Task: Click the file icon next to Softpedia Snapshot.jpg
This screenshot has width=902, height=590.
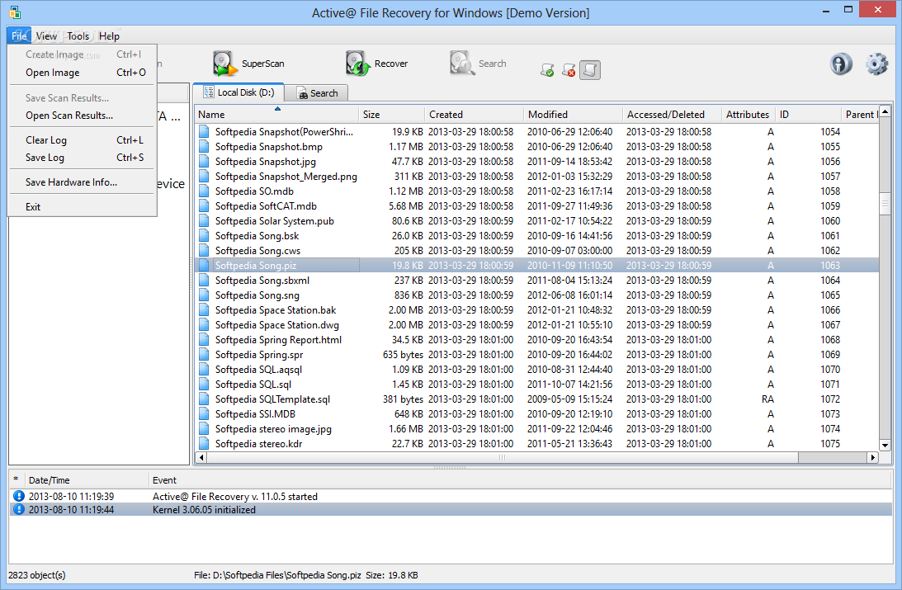Action: pos(204,162)
